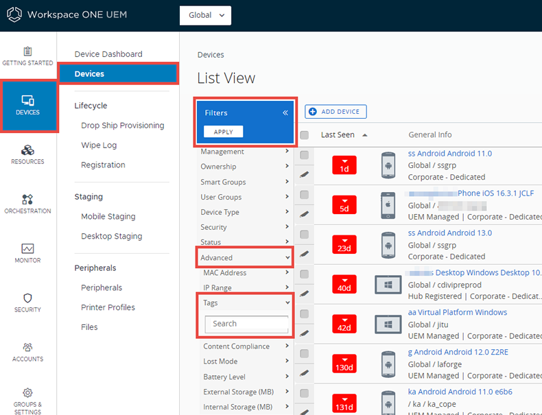Click the Apply filters button

223,132
